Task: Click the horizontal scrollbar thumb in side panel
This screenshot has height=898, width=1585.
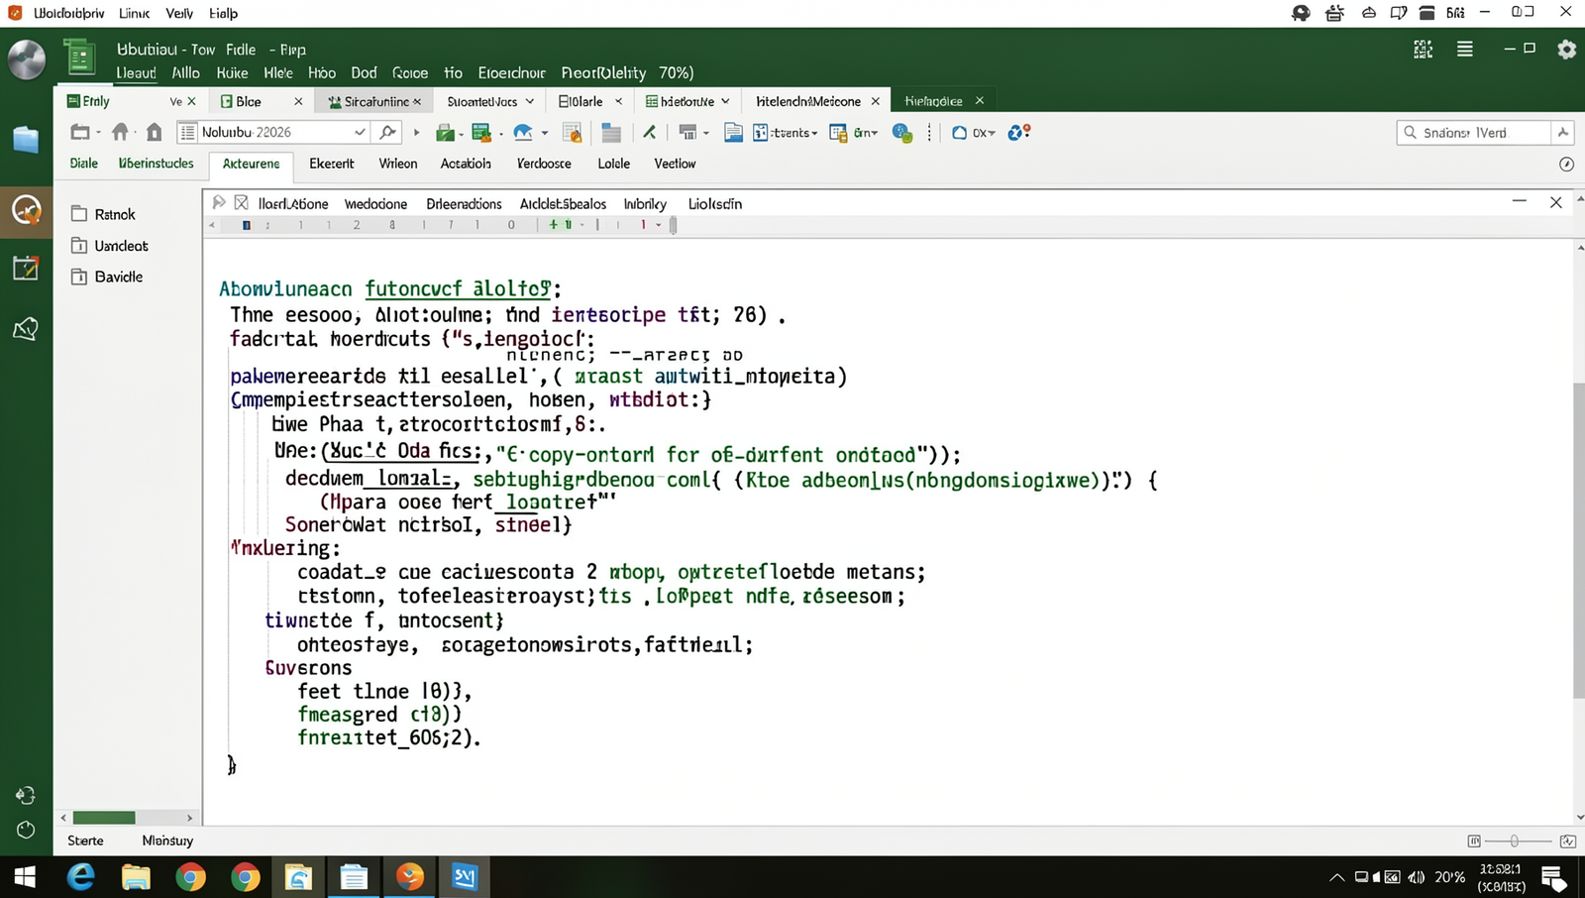Action: (x=104, y=818)
